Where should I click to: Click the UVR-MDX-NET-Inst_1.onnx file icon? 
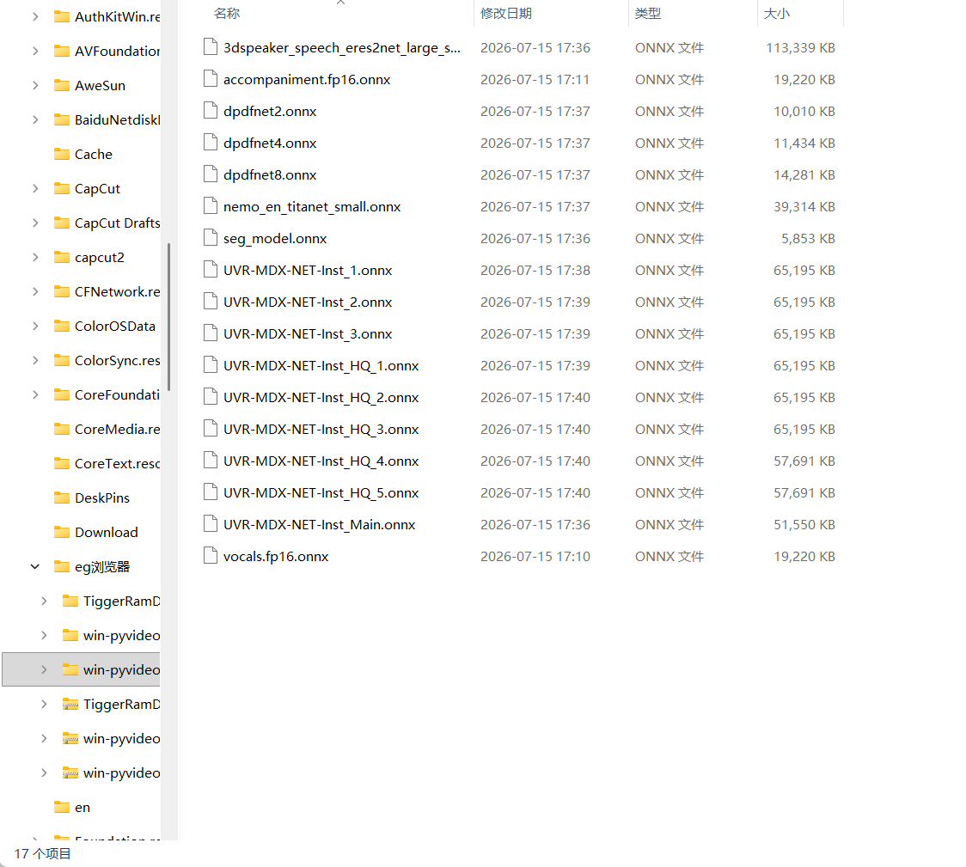pyautogui.click(x=211, y=271)
